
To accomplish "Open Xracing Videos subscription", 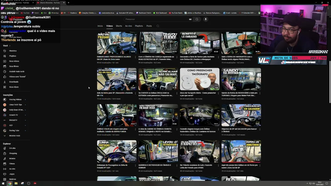I will (x=15, y=99).
